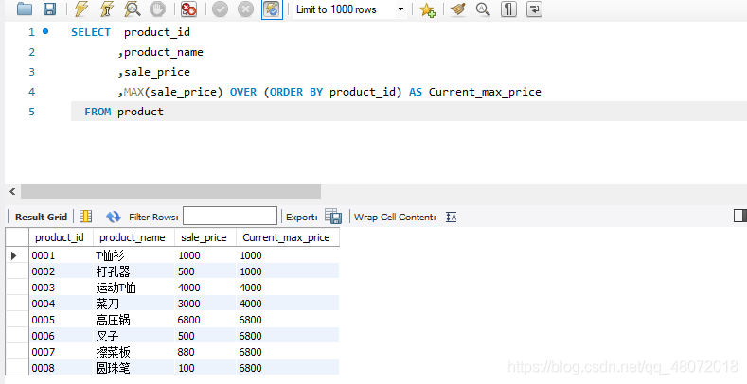Select cell product_id 0007
The width and height of the screenshot is (747, 384).
coord(61,352)
